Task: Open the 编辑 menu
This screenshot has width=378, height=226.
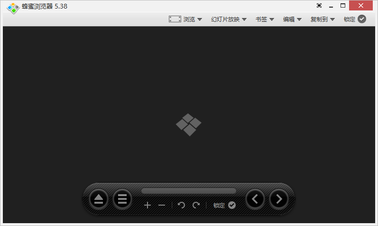Action: click(x=293, y=19)
